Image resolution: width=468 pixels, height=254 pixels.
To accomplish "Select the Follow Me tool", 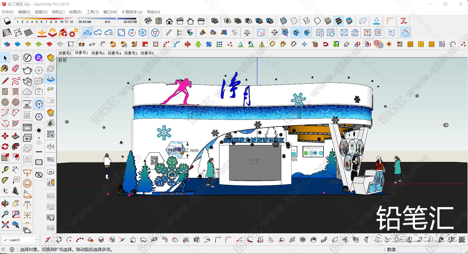I will [16, 147].
